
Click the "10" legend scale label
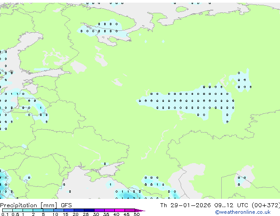(55, 214)
